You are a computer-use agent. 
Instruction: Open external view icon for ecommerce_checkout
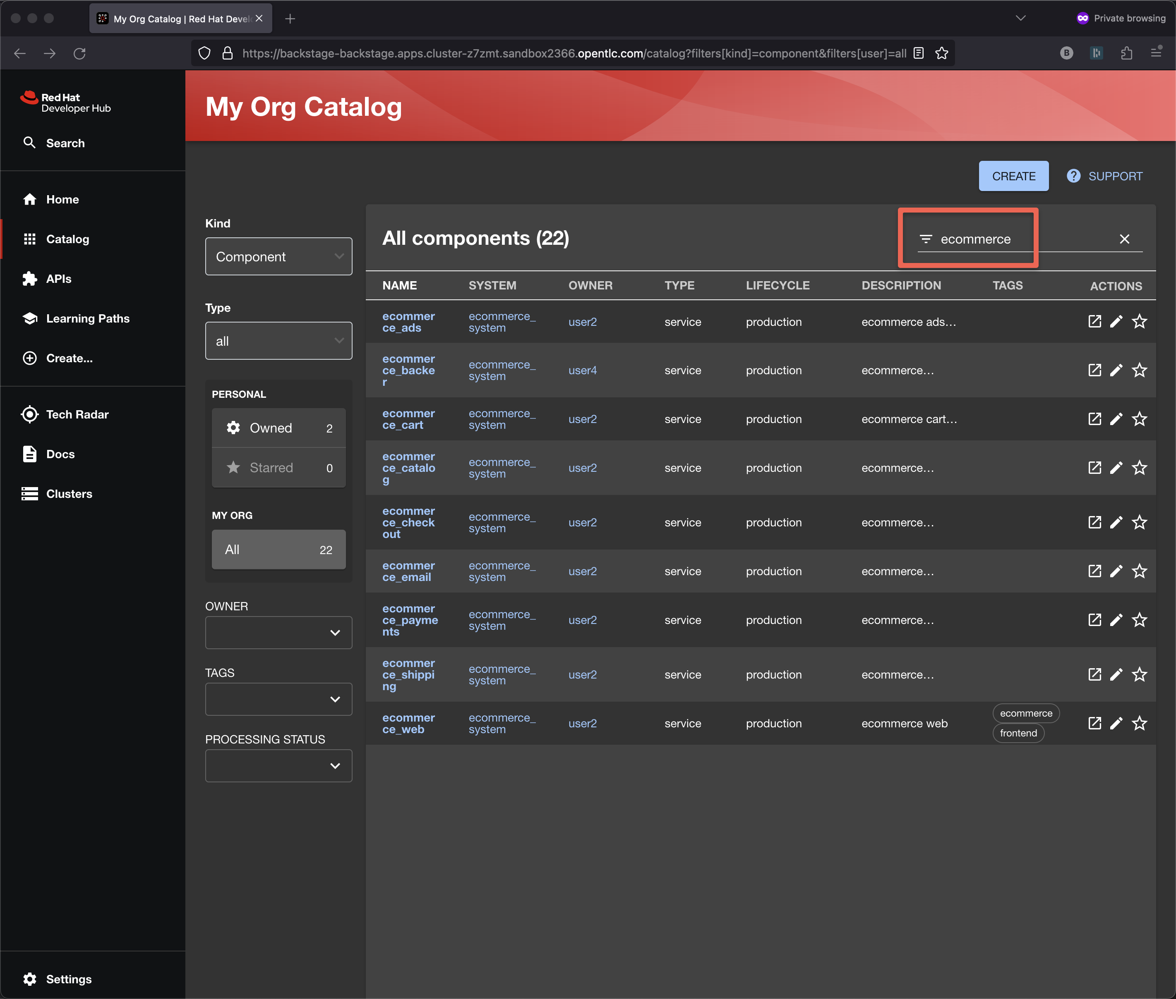click(x=1094, y=522)
